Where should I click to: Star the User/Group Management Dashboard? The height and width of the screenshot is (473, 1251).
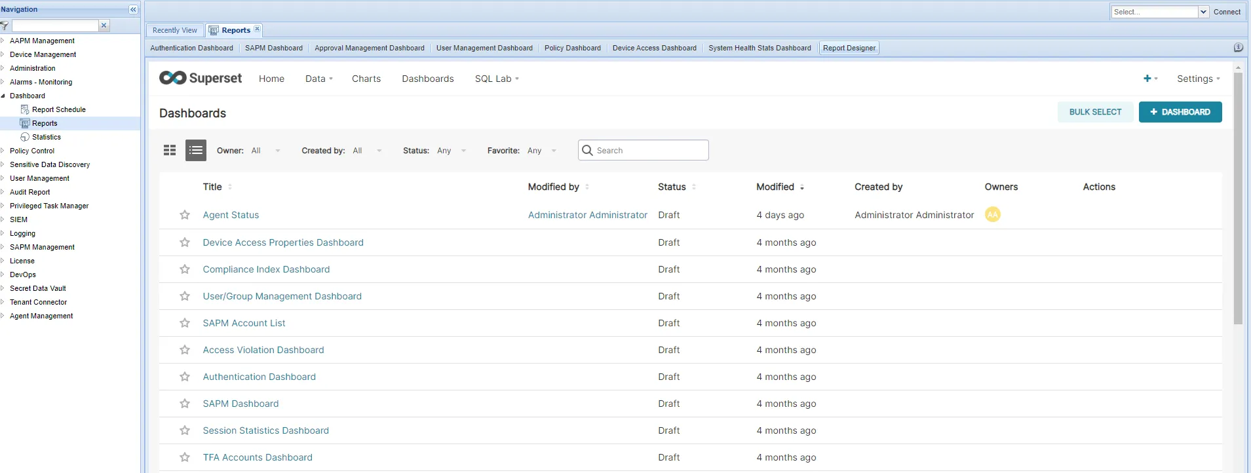185,296
